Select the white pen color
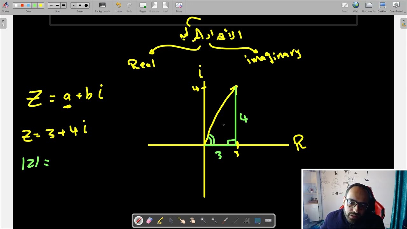This screenshot has width=407, height=229. 16,5
